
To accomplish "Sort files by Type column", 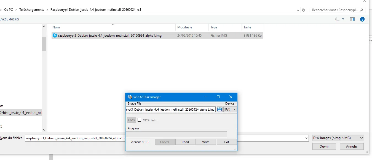I will pyautogui.click(x=225, y=27).
